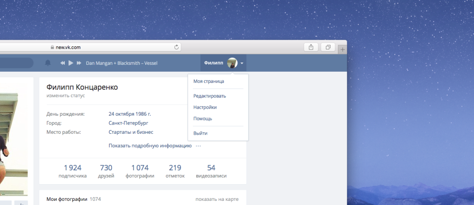Open Мои фотографии section header
This screenshot has width=474, height=205.
click(67, 199)
